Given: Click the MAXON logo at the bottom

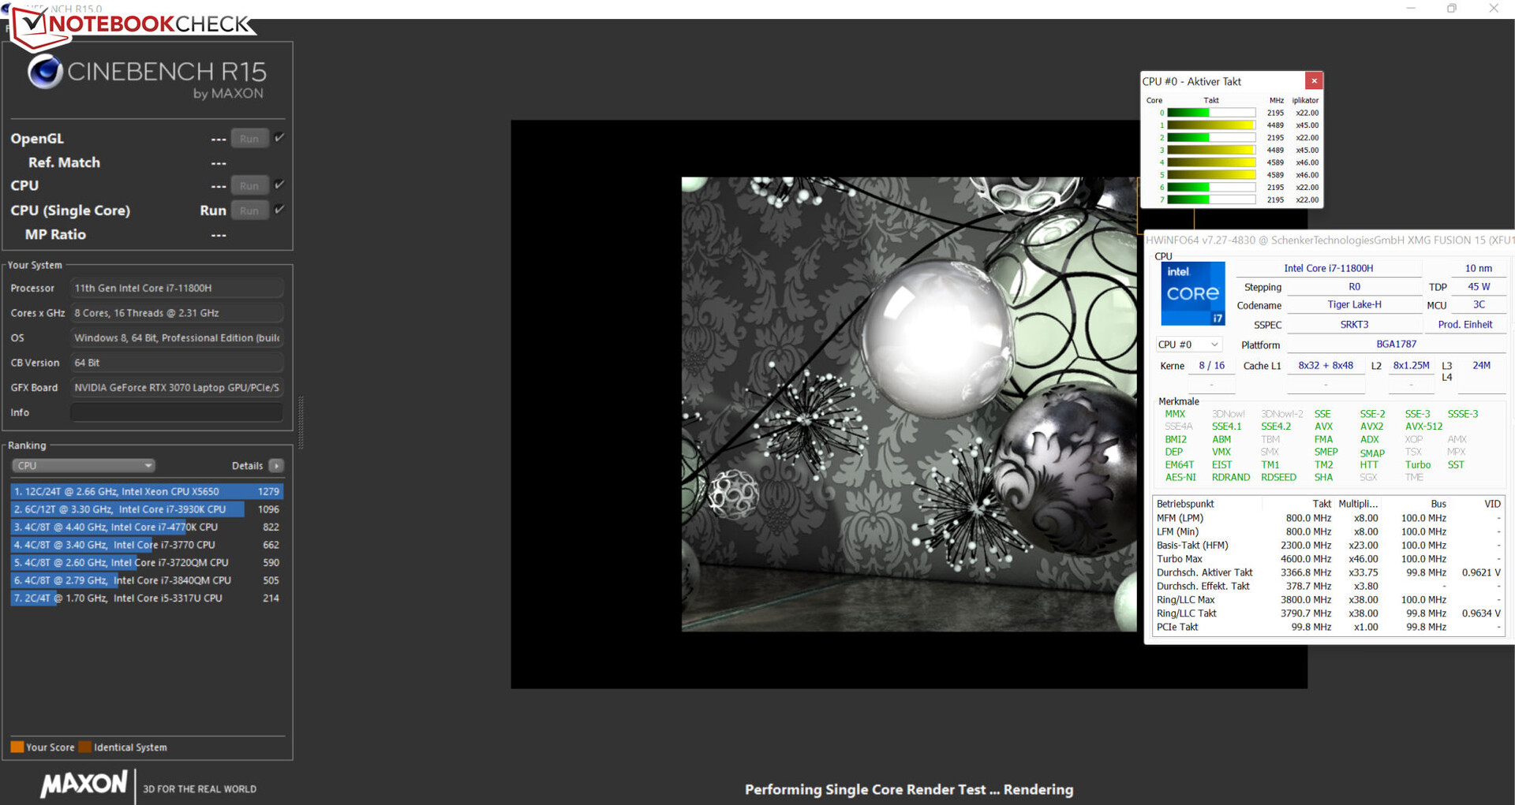Looking at the screenshot, I should (84, 784).
